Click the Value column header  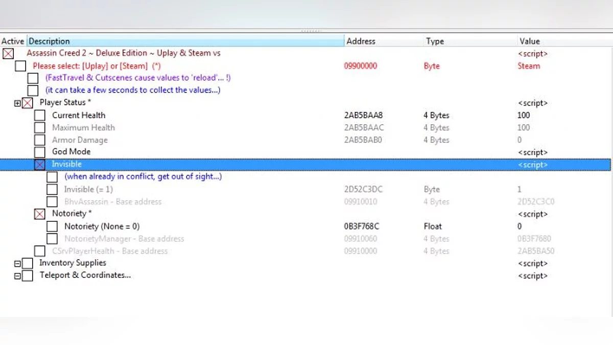pos(529,41)
